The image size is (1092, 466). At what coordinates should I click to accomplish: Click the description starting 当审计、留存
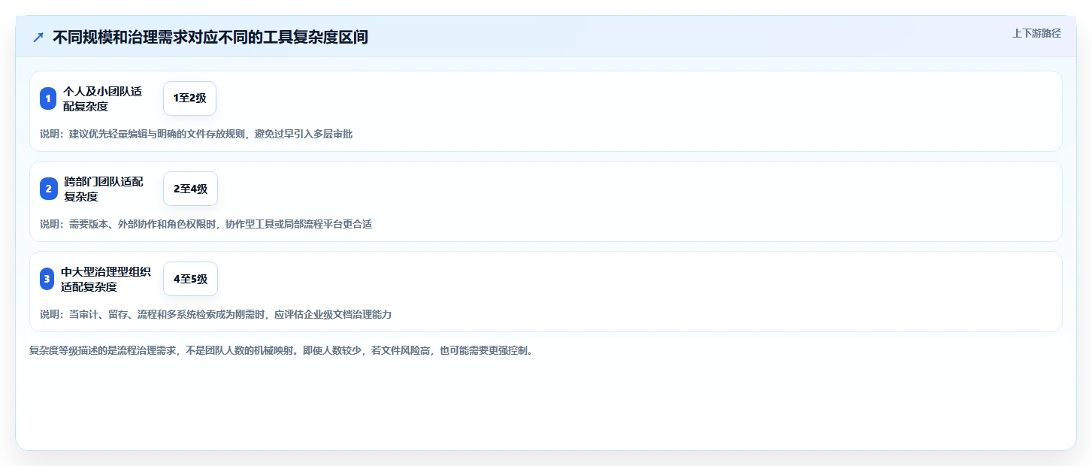coord(216,315)
